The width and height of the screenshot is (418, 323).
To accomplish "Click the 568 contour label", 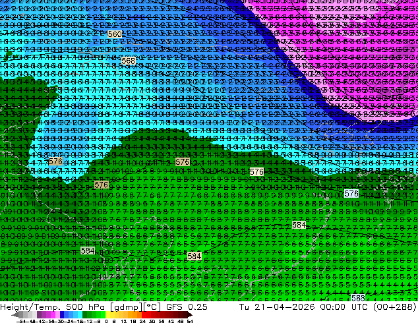I will pyautogui.click(x=128, y=61).
